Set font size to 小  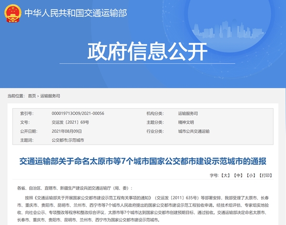pos(251,175)
